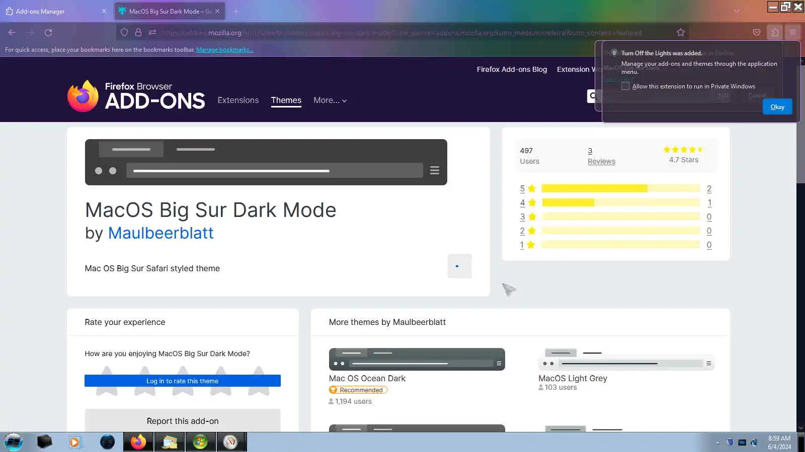Click Report this add-on button
Viewport: 805px width, 452px height.
pyautogui.click(x=183, y=421)
